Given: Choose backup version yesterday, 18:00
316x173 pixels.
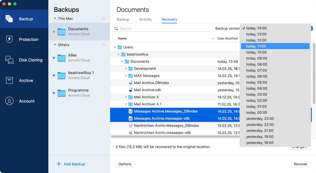Looking at the screenshot, I should pos(275,143).
